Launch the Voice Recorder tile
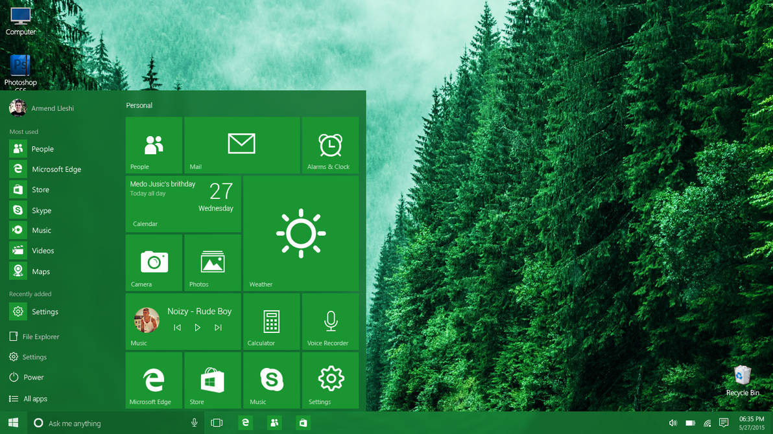Image resolution: width=773 pixels, height=434 pixels. click(330, 321)
